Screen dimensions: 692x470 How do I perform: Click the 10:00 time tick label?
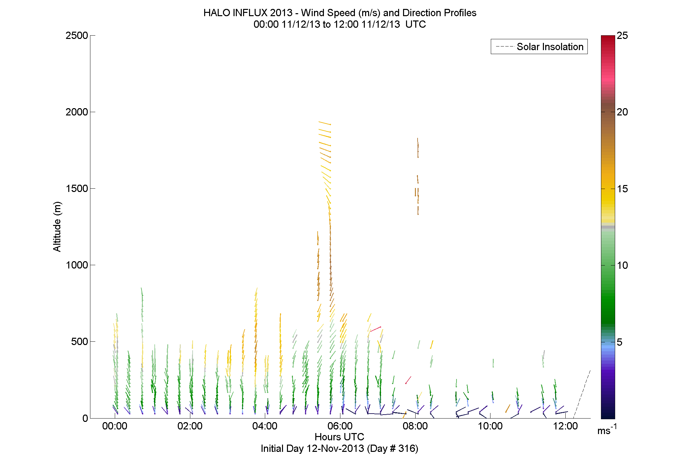pyautogui.click(x=490, y=426)
